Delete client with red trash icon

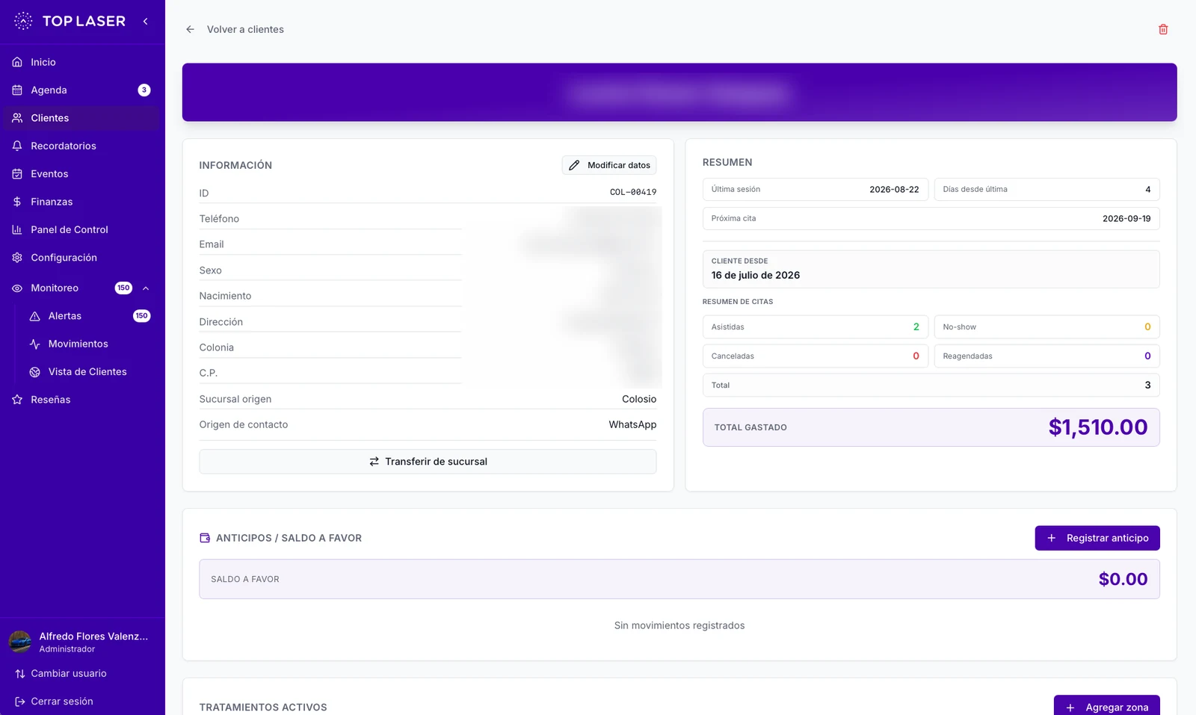1163,29
